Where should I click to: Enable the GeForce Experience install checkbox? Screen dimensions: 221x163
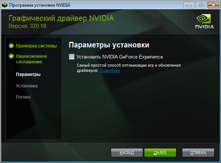coord(72,57)
